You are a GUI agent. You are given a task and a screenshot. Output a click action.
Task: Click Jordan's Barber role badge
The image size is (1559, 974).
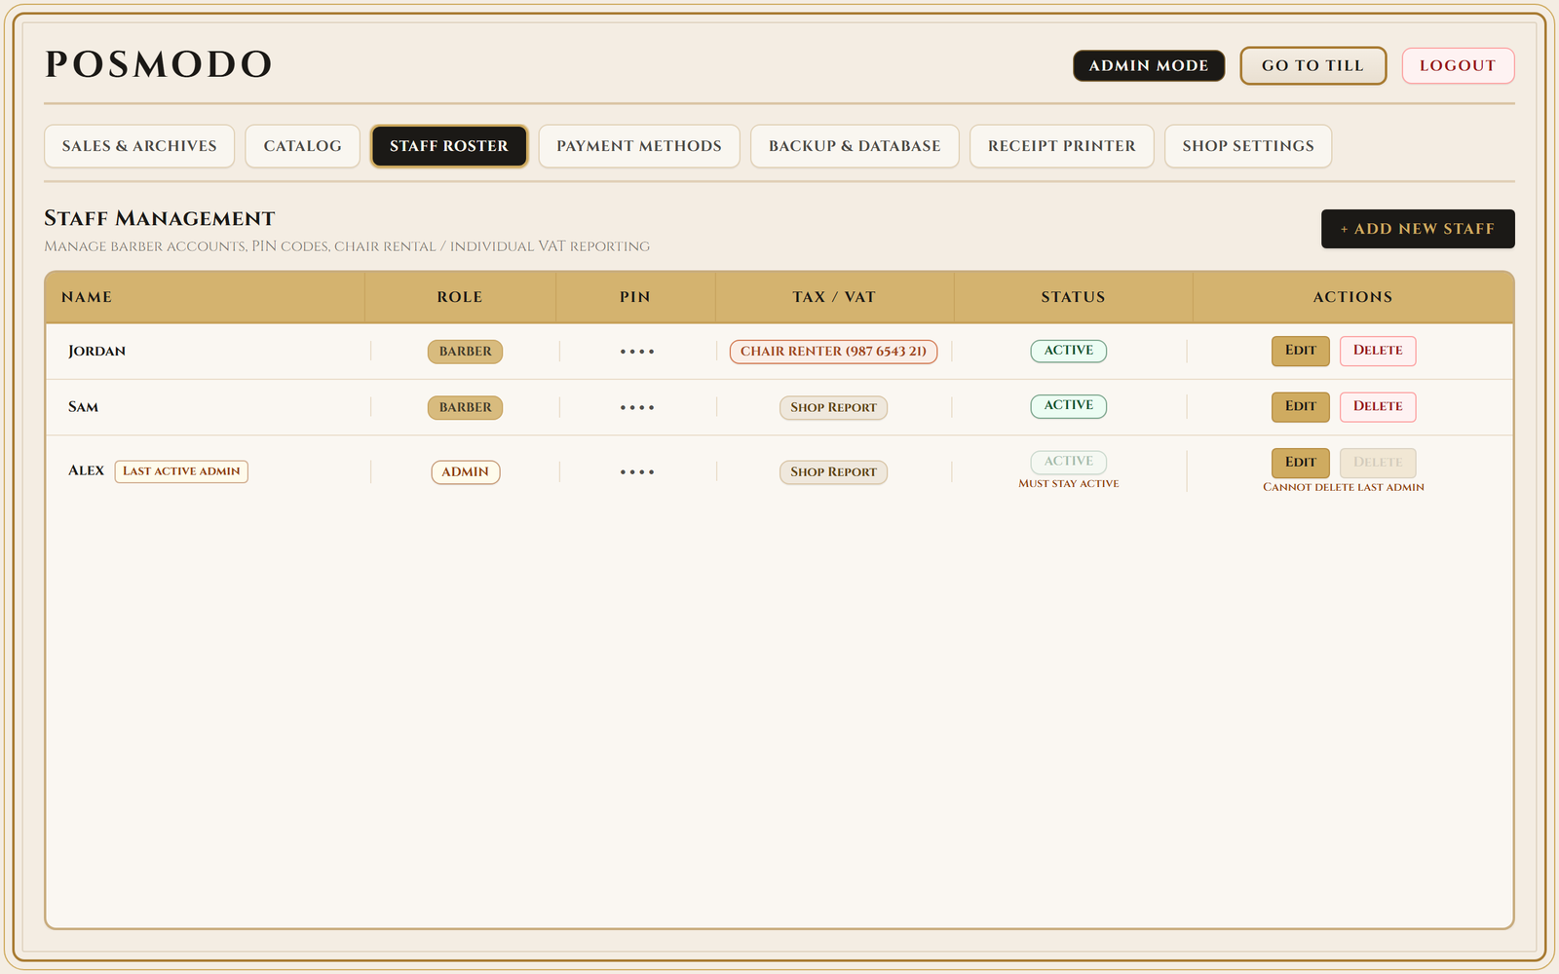pos(465,352)
